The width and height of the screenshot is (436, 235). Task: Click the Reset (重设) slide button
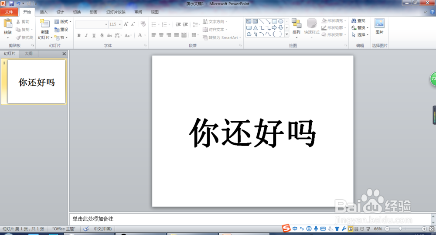[61, 30]
